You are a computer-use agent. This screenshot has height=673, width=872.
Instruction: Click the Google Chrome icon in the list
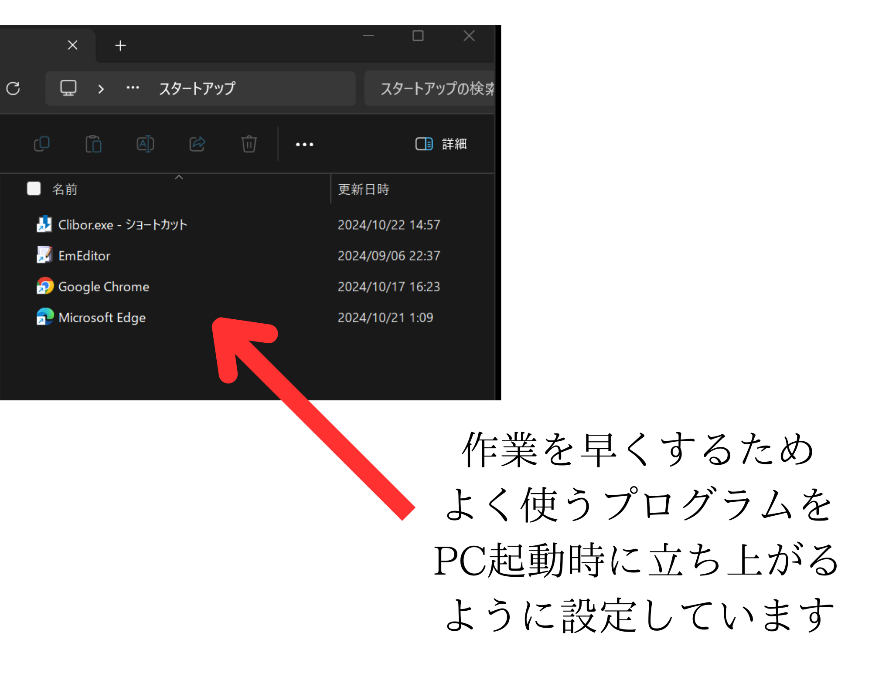(45, 286)
